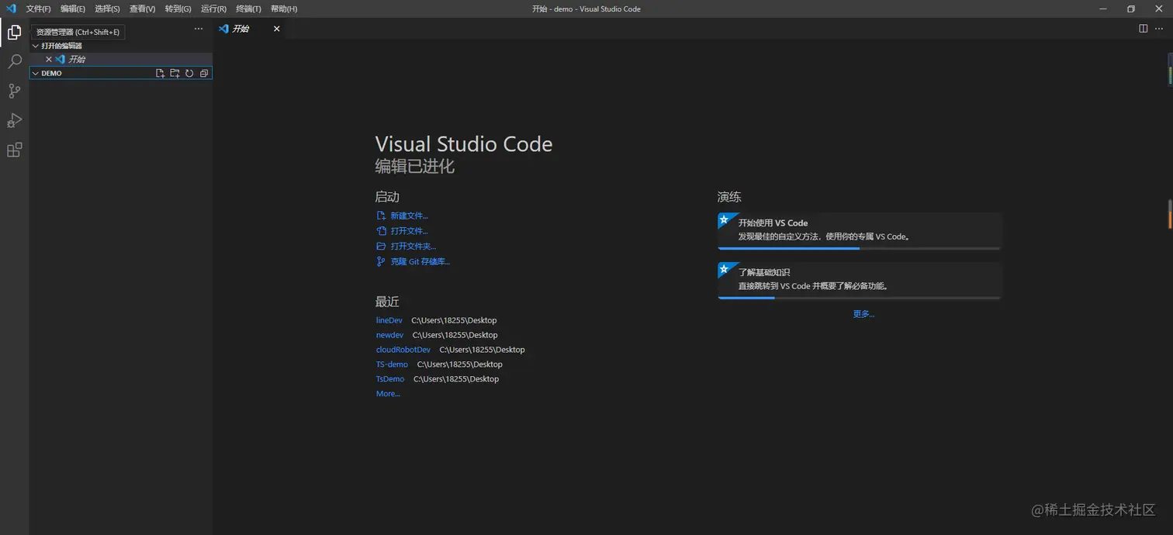Open the Explorer panel more actions ellipsis
The width and height of the screenshot is (1173, 535).
tap(199, 29)
